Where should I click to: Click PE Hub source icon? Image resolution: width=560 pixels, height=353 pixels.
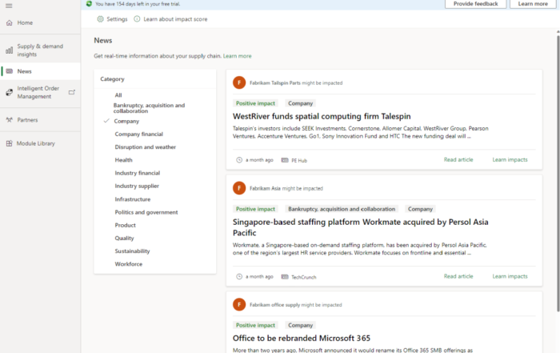285,160
